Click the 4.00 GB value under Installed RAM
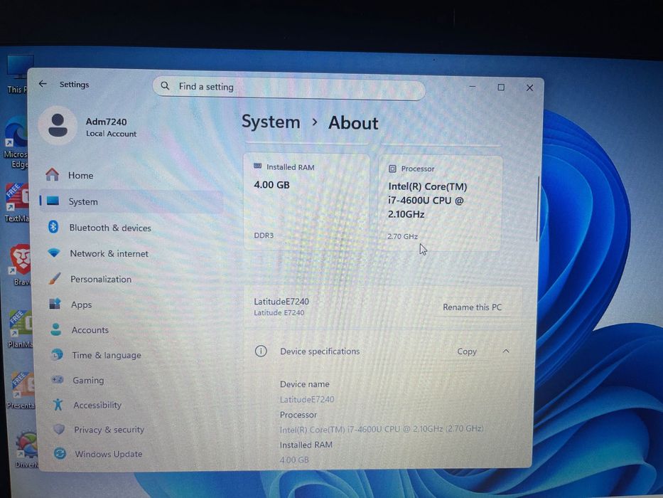663x498 pixels. click(294, 460)
